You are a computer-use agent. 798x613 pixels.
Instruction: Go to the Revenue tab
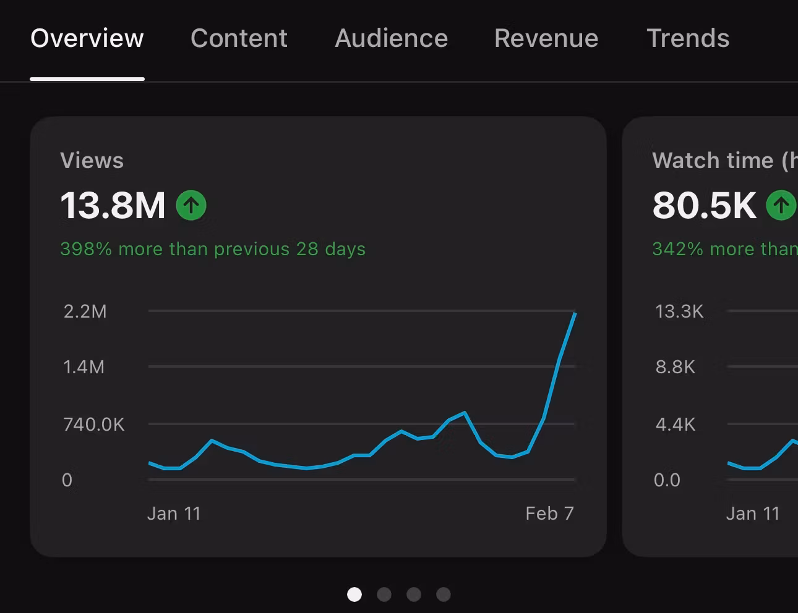click(546, 38)
